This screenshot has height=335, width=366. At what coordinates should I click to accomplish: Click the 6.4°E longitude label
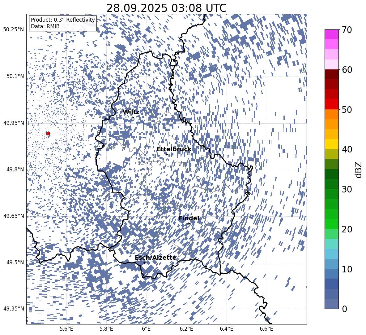pos(226,329)
